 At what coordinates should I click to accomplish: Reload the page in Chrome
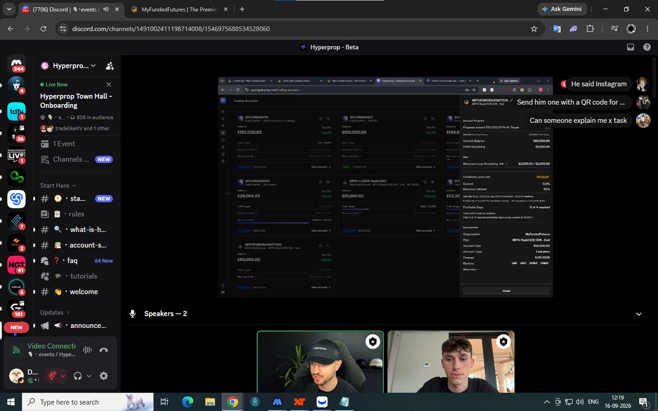click(x=42, y=28)
